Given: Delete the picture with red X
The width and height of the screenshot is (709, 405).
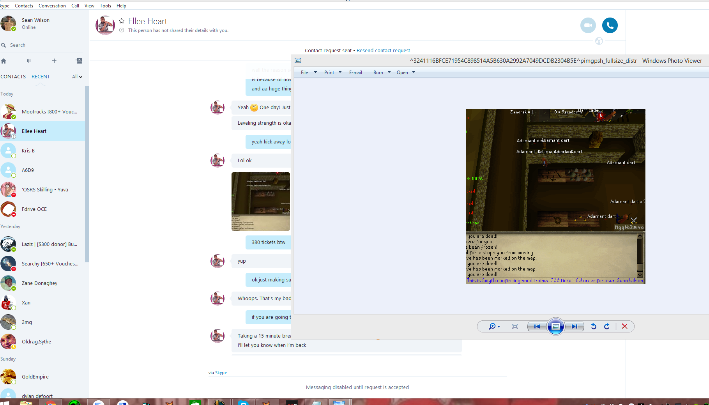Looking at the screenshot, I should tap(624, 326).
